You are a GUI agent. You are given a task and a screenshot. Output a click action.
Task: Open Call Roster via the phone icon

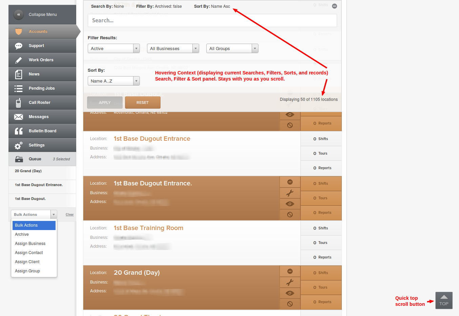point(19,103)
